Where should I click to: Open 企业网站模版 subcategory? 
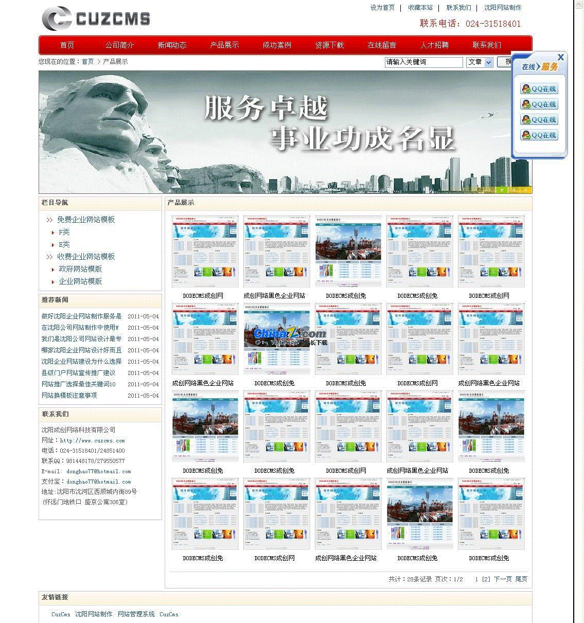point(80,281)
